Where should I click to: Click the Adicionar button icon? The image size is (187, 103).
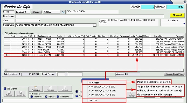pyautogui.click(x=36, y=89)
